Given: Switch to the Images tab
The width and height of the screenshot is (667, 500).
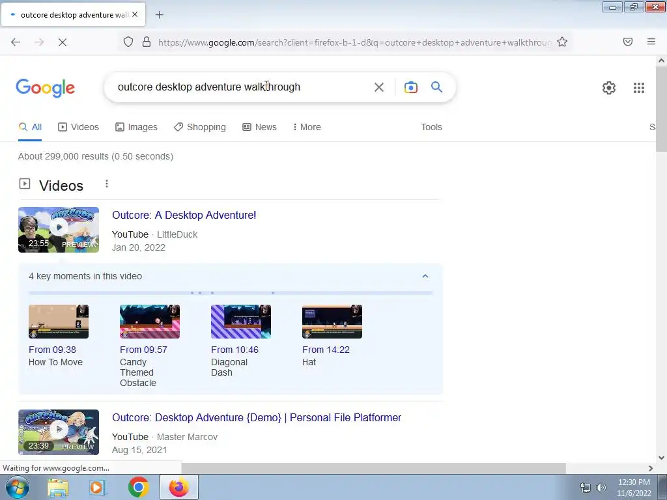Looking at the screenshot, I should 136,127.
